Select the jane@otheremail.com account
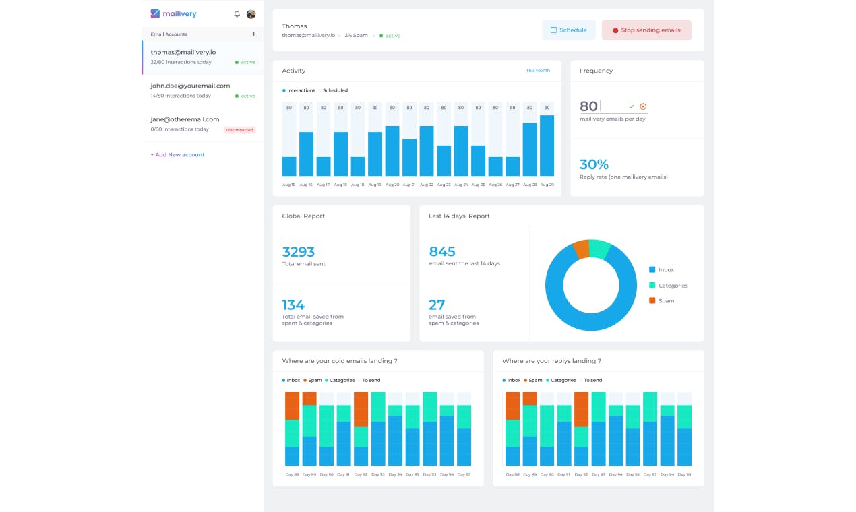 203,125
